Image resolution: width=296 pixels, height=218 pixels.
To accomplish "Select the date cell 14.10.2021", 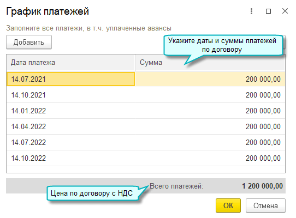I will (x=70, y=95).
